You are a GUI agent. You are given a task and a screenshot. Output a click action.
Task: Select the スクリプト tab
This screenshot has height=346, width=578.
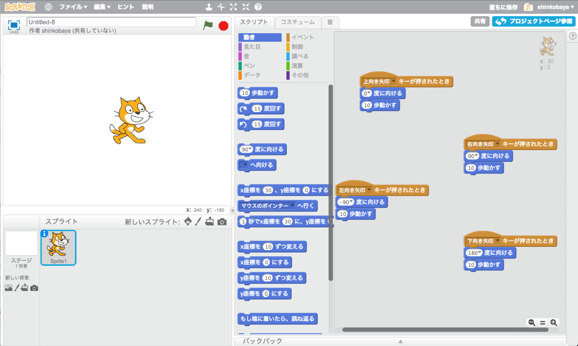254,22
